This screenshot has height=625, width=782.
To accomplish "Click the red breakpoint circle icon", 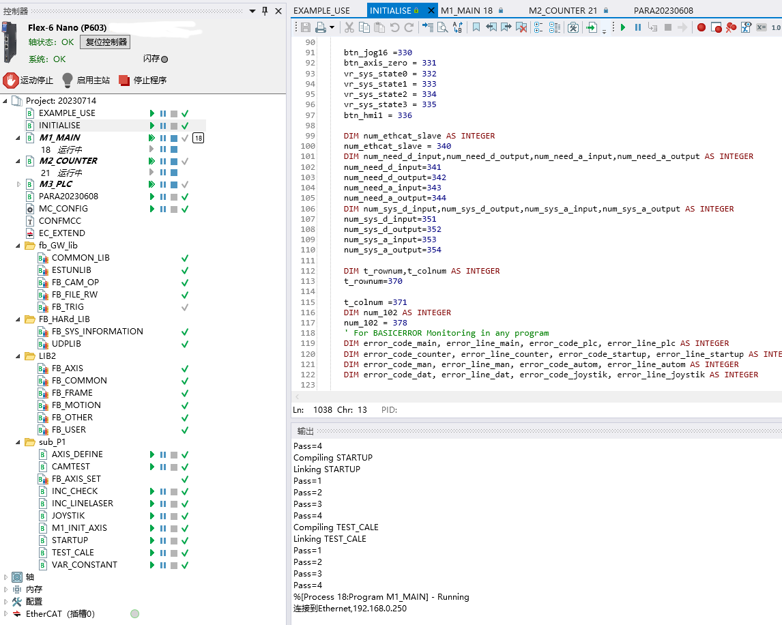I will click(x=701, y=27).
